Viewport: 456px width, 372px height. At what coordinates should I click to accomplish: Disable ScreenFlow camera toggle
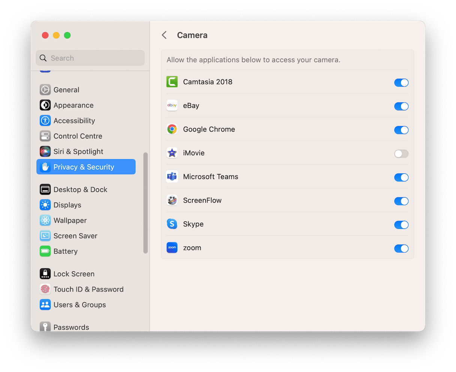[401, 201]
